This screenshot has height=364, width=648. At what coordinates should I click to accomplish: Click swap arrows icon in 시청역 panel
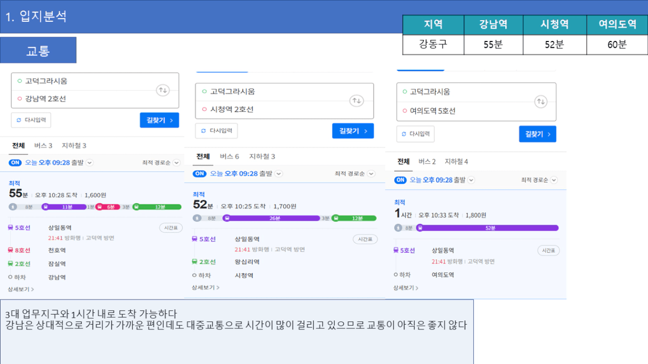(x=356, y=101)
